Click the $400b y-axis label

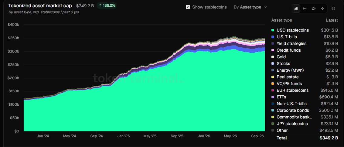(x=13, y=25)
